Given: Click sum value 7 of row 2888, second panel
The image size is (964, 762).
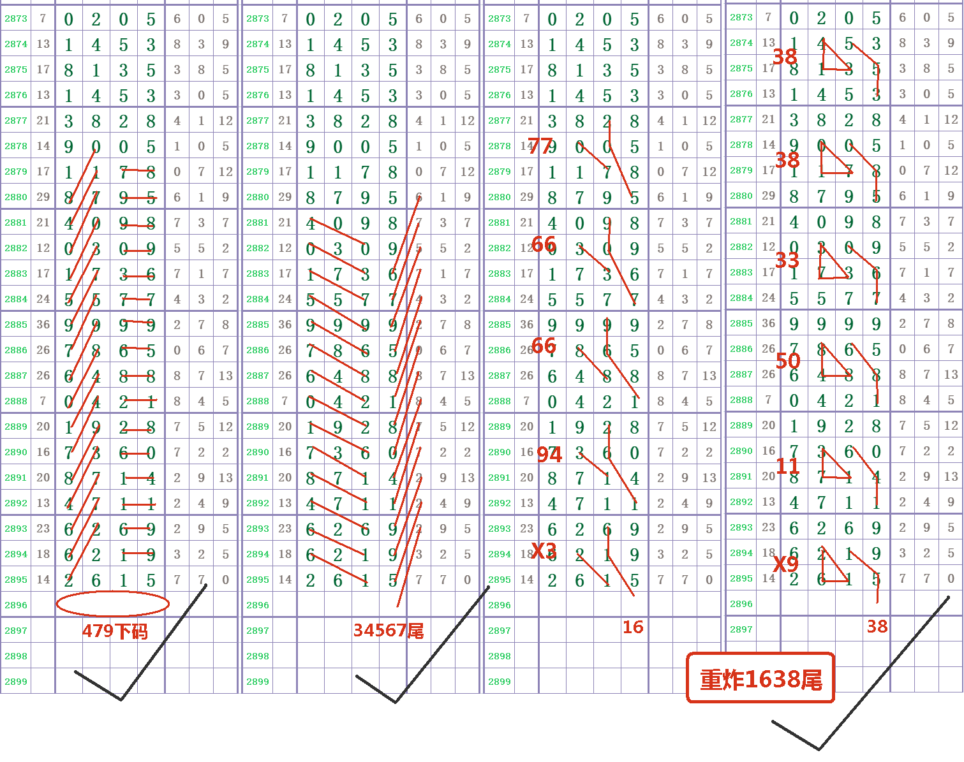Looking at the screenshot, I should point(285,401).
